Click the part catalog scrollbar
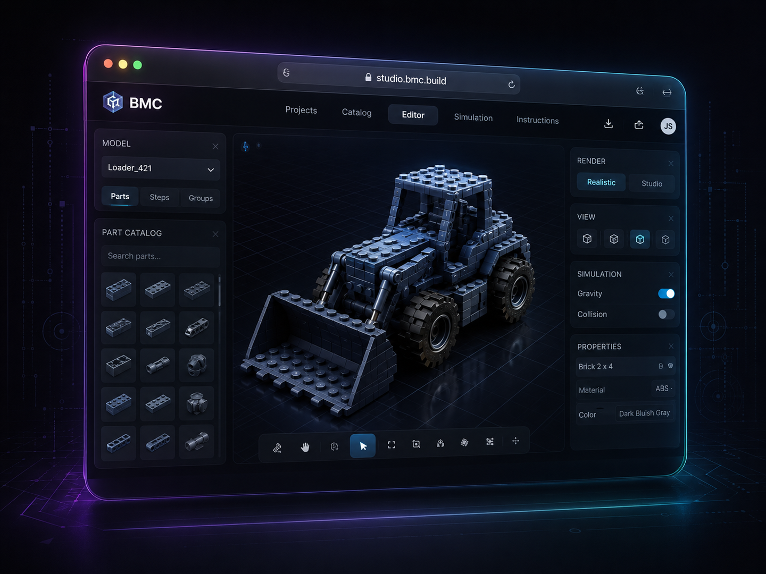The width and height of the screenshot is (766, 574). coord(219,291)
